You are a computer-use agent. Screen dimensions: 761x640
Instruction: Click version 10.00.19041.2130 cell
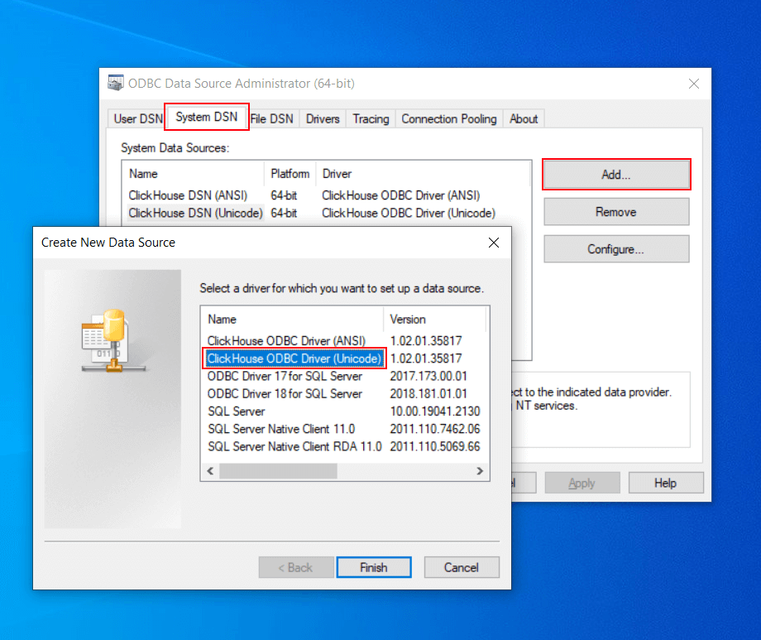click(x=435, y=411)
